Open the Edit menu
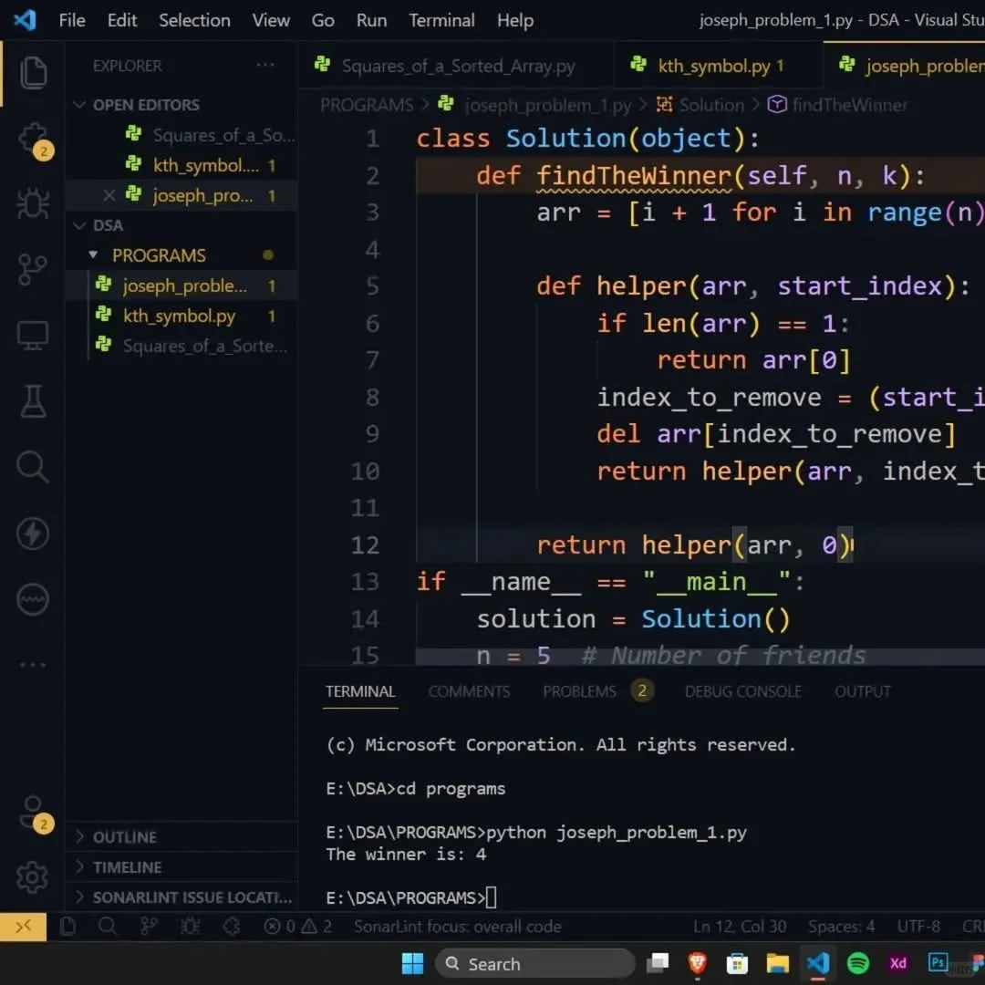The height and width of the screenshot is (985, 985). click(x=122, y=20)
